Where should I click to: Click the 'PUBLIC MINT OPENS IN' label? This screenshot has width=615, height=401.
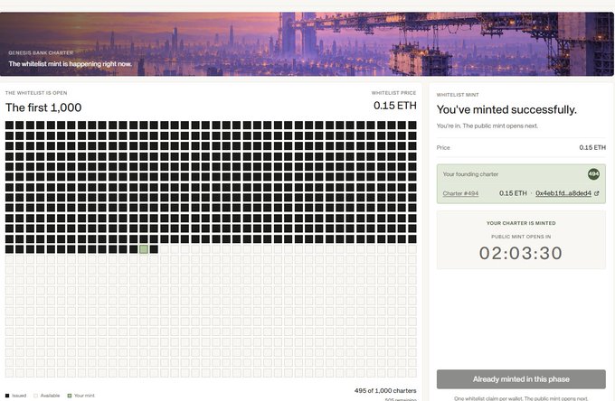click(521, 237)
